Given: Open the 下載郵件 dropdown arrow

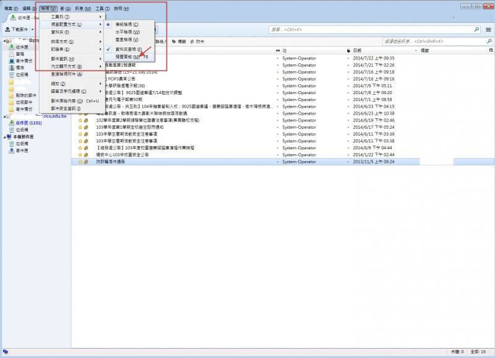Looking at the screenshot, I should (x=32, y=30).
